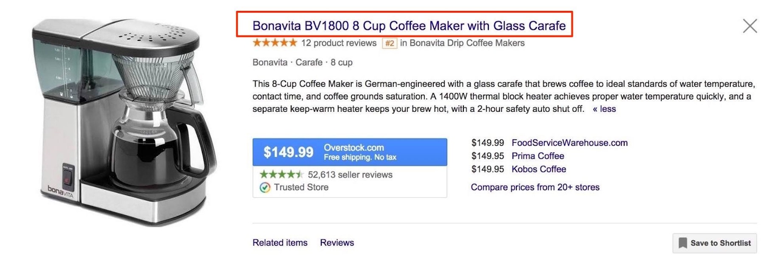Click the #2 ranking badge
This screenshot has height=268, width=774.
coord(390,43)
